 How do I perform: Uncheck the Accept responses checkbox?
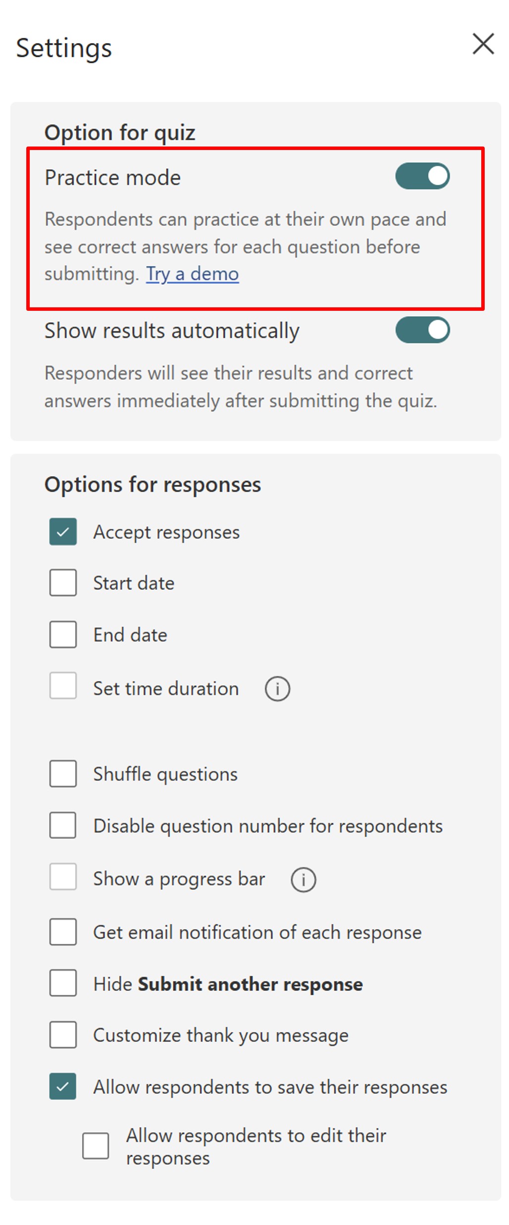[63, 532]
